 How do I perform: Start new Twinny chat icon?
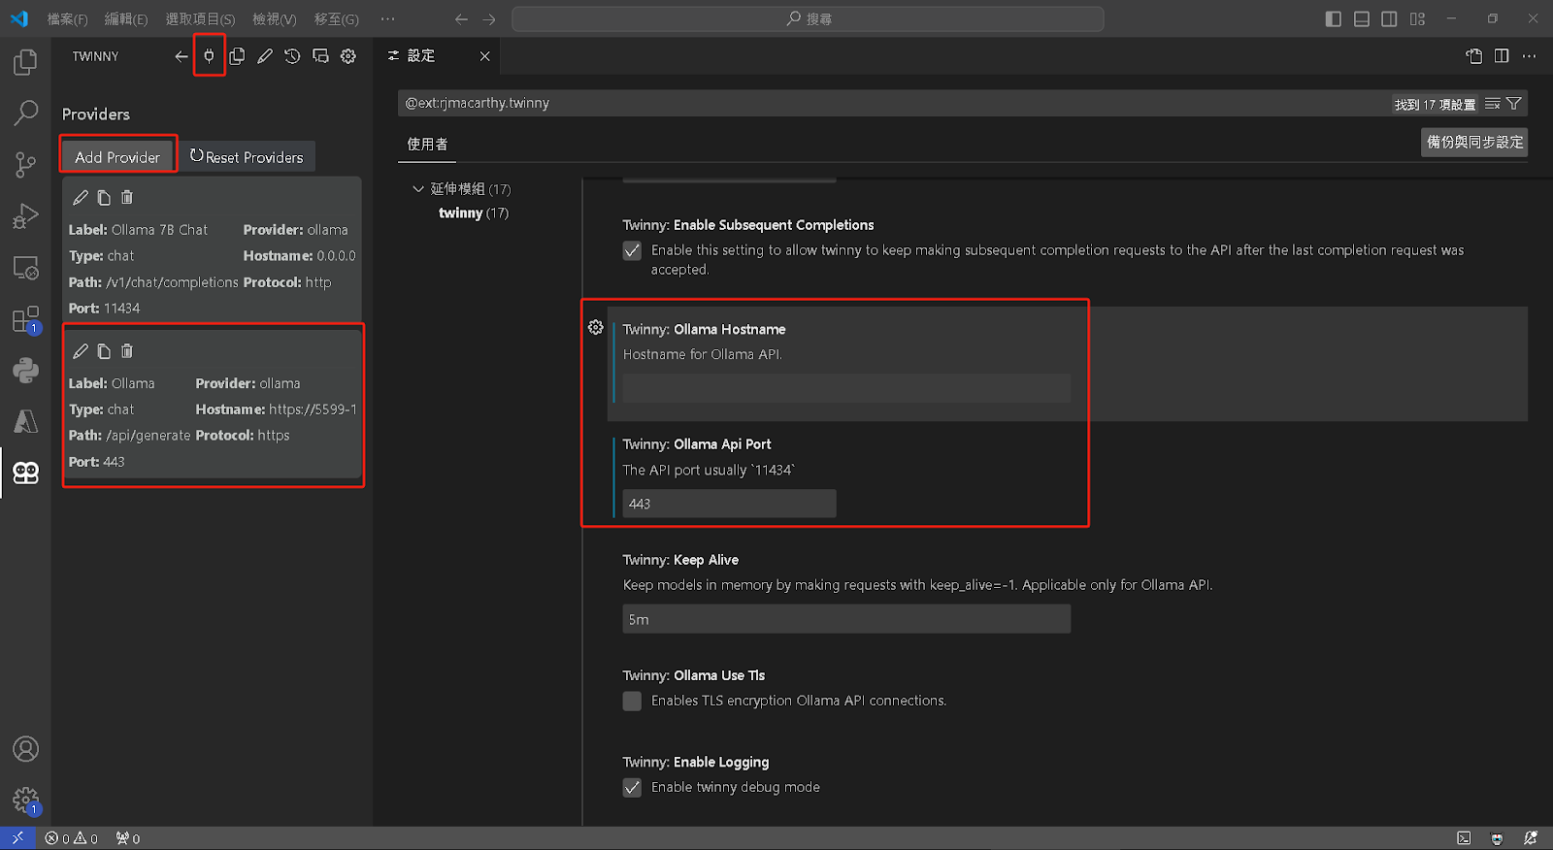(320, 56)
